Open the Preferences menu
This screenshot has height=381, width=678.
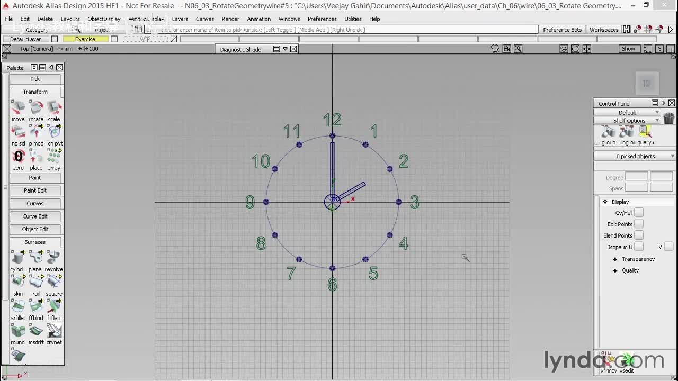click(322, 19)
